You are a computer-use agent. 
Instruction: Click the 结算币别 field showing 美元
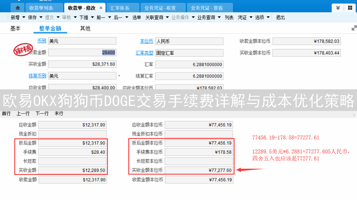tap(82, 76)
